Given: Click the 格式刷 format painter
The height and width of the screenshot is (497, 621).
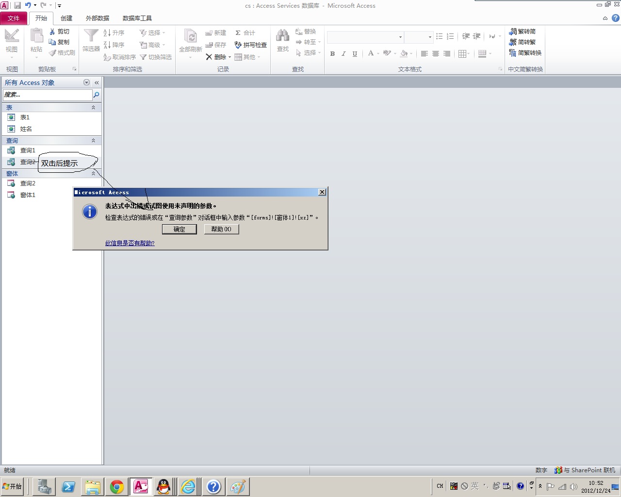Looking at the screenshot, I should pyautogui.click(x=62, y=53).
